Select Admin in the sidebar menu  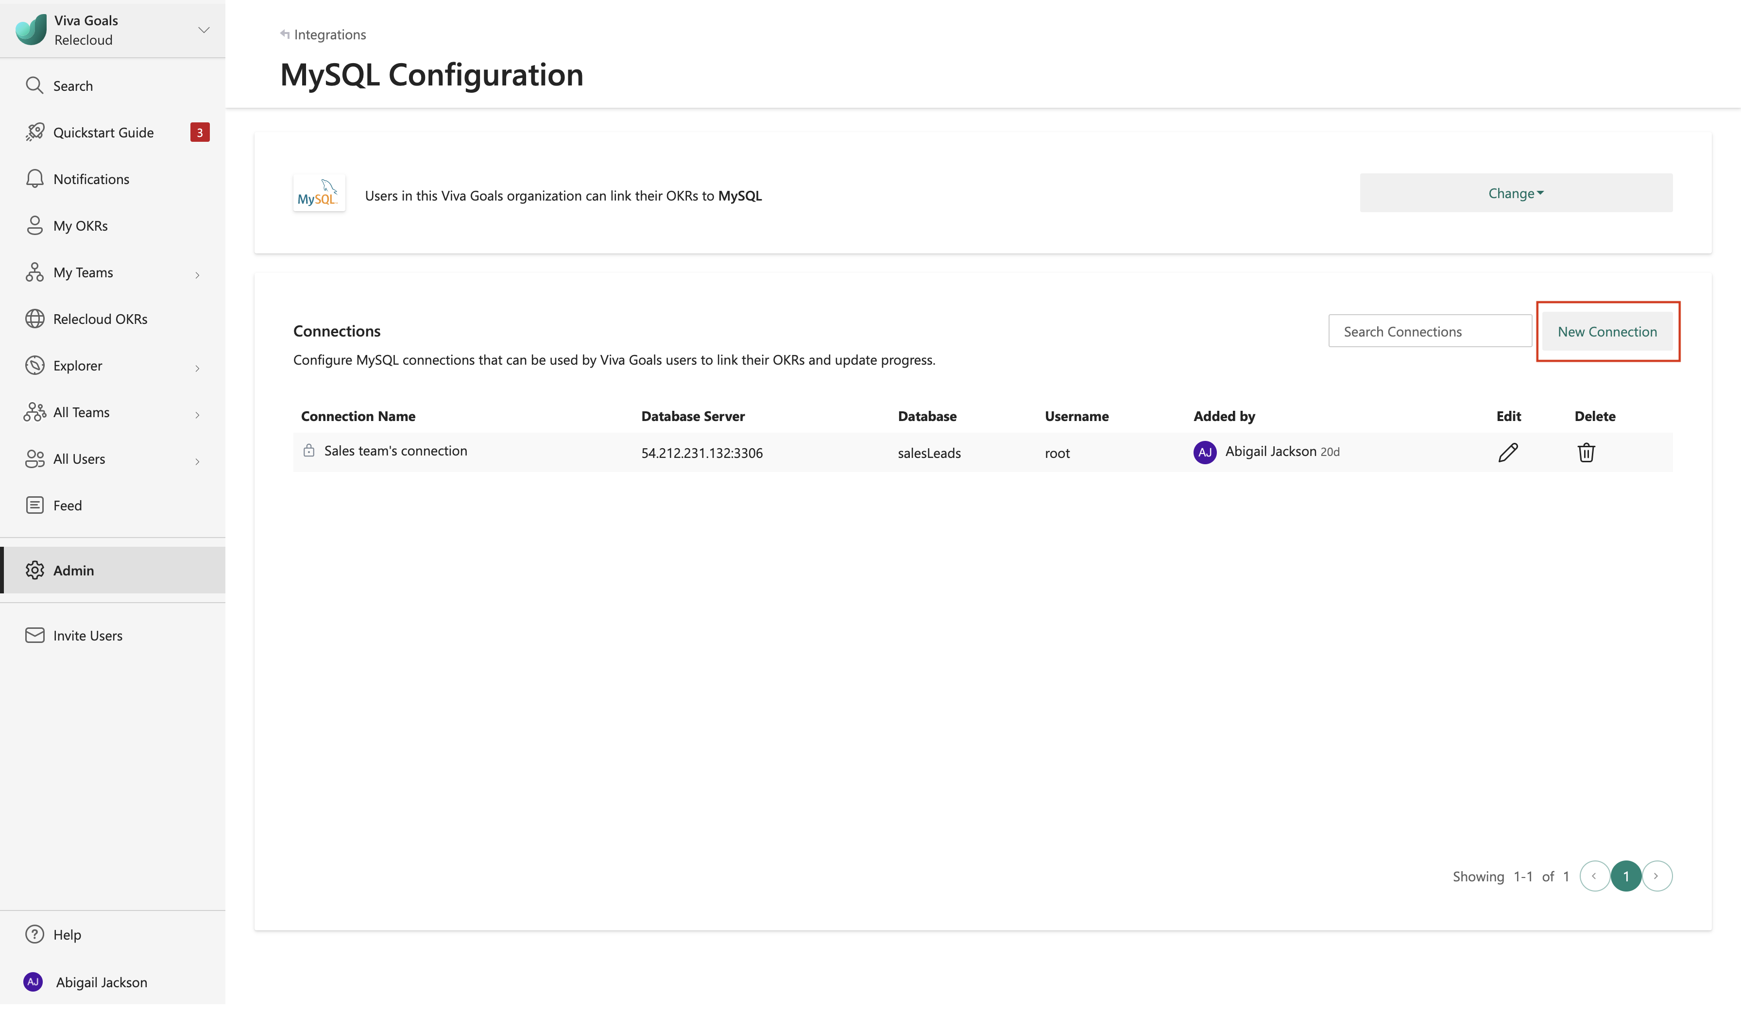pyautogui.click(x=73, y=571)
